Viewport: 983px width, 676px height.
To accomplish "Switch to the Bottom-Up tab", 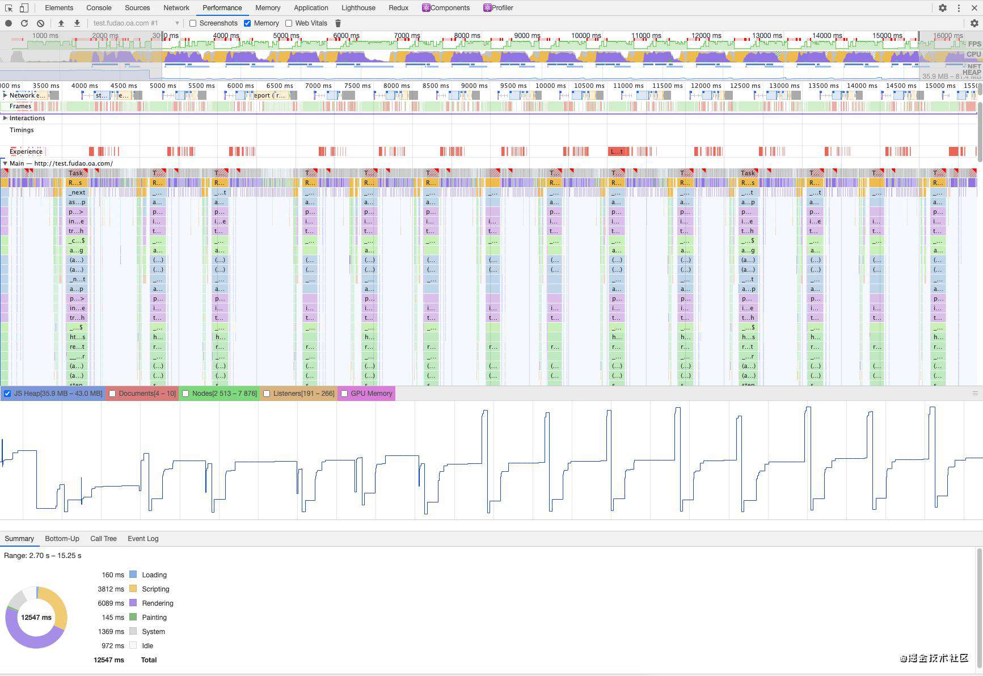I will (x=62, y=539).
